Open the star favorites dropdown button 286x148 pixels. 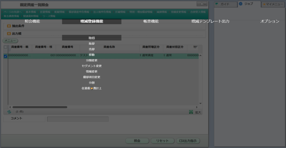pyautogui.click(x=202, y=4)
